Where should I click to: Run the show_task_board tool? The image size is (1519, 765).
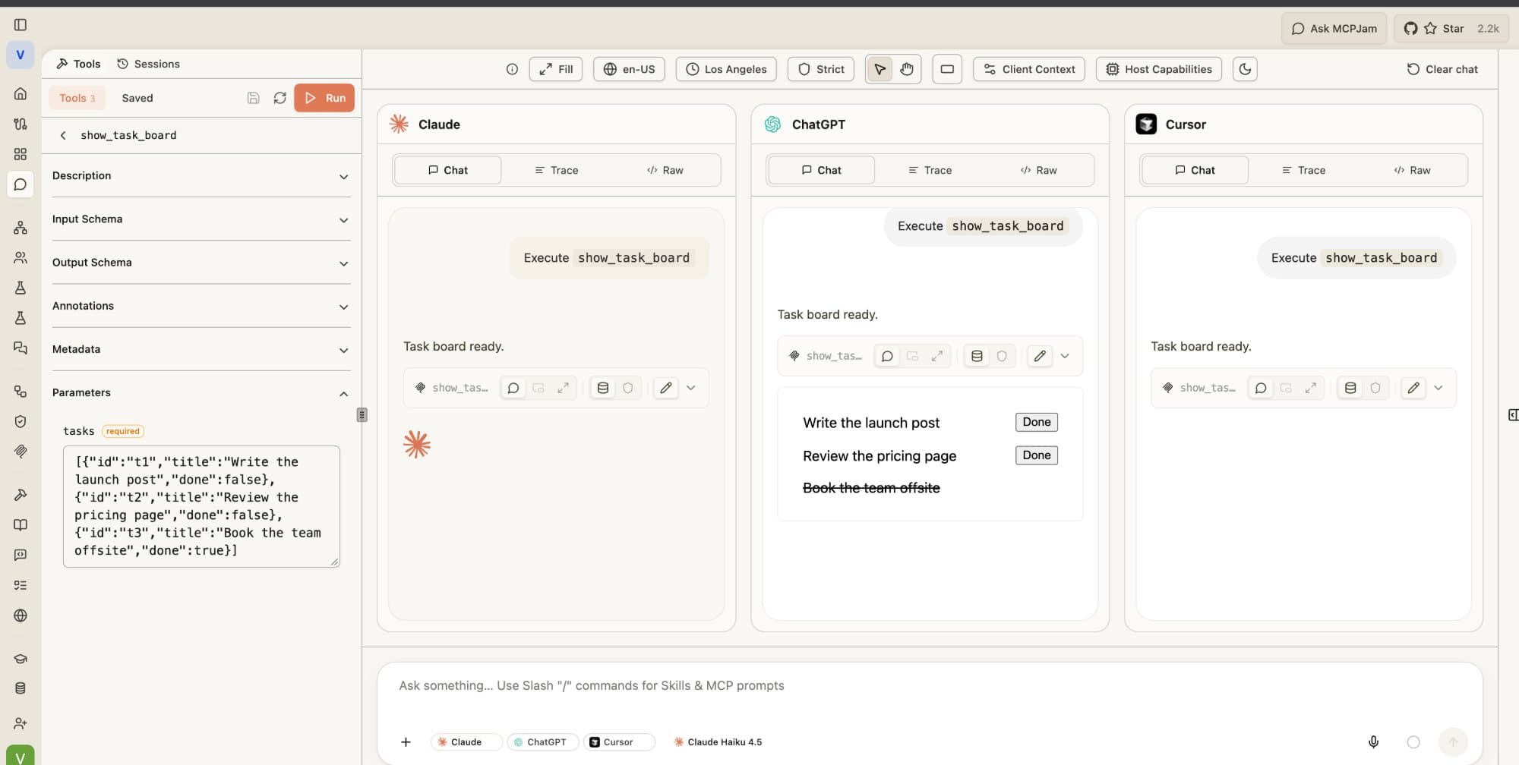point(324,98)
